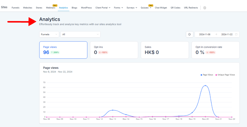This screenshot has height=127, width=247.
Task: Edit the end date 2024-11-22
Action: click(227, 34)
